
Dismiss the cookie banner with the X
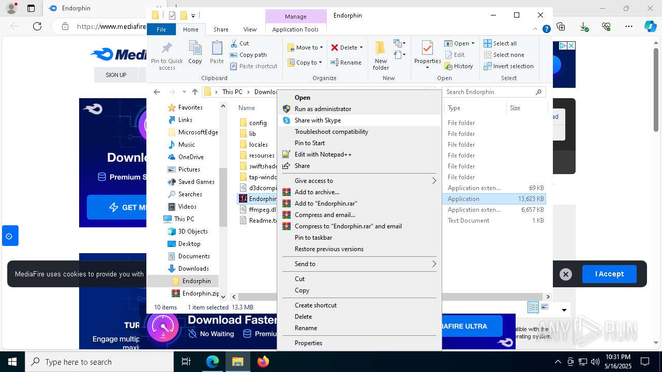[x=566, y=274]
